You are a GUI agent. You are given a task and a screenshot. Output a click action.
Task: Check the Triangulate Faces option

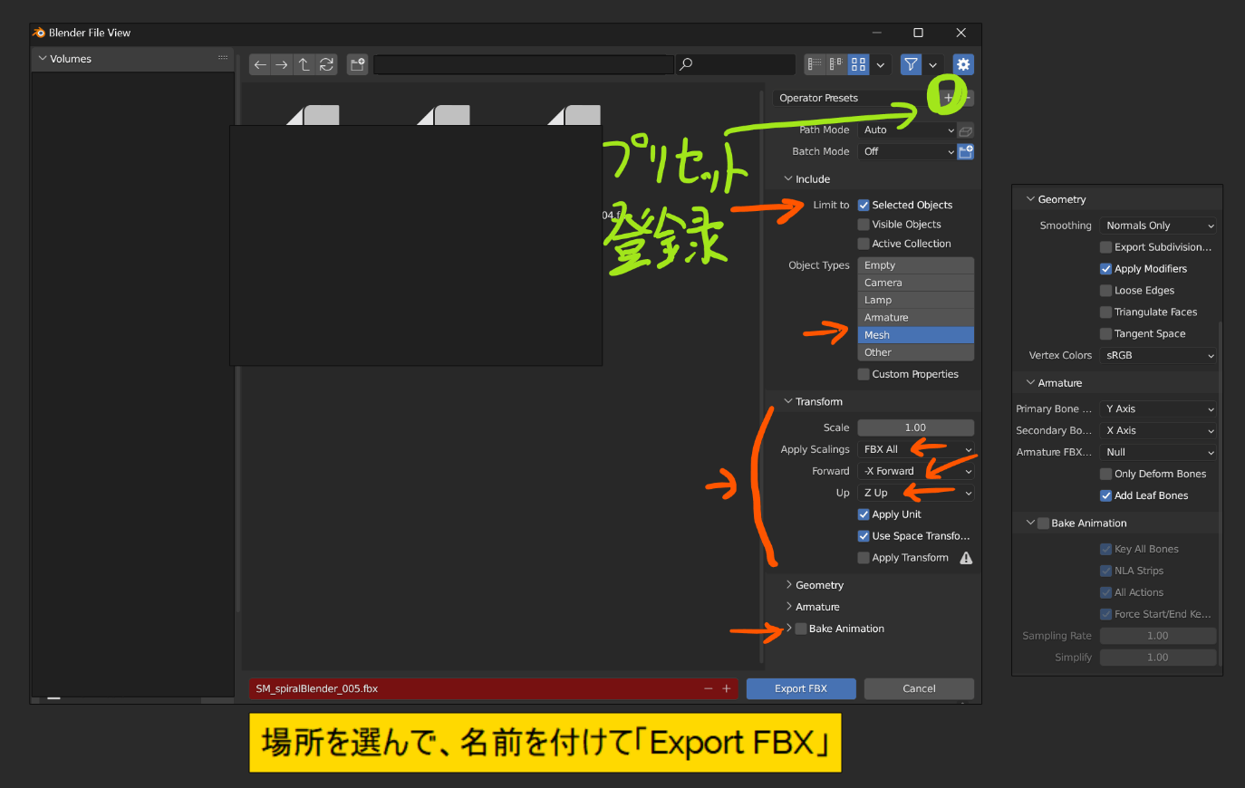pos(1105,312)
